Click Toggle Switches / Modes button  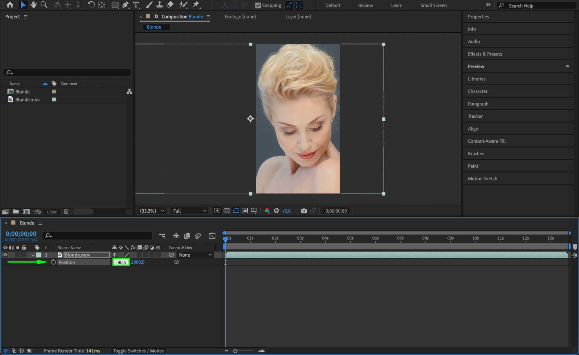pyautogui.click(x=138, y=351)
